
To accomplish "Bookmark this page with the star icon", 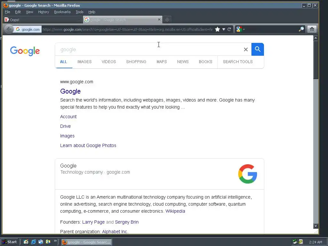I will click(x=217, y=29).
